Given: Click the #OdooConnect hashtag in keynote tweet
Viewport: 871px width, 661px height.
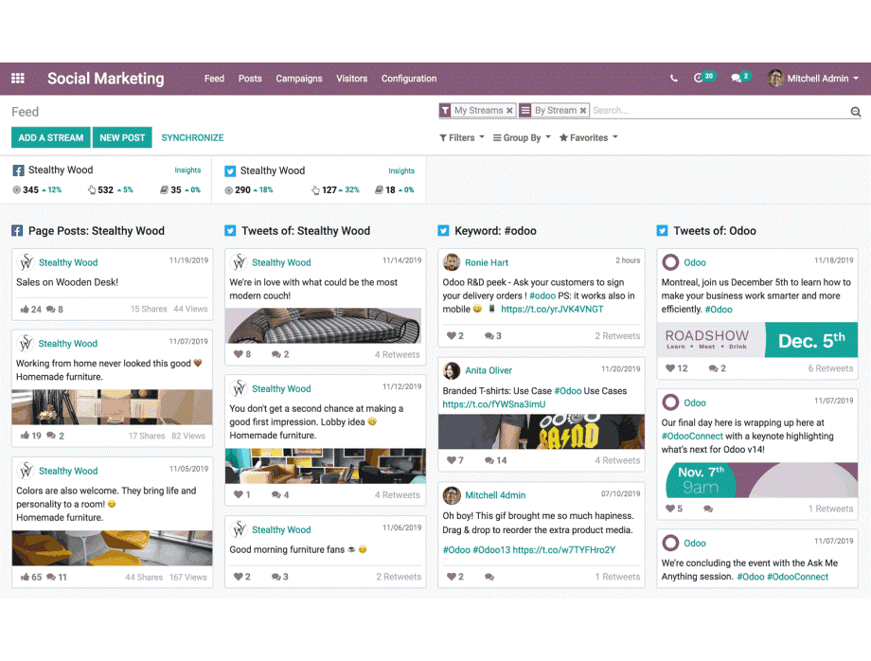Looking at the screenshot, I should point(692,436).
